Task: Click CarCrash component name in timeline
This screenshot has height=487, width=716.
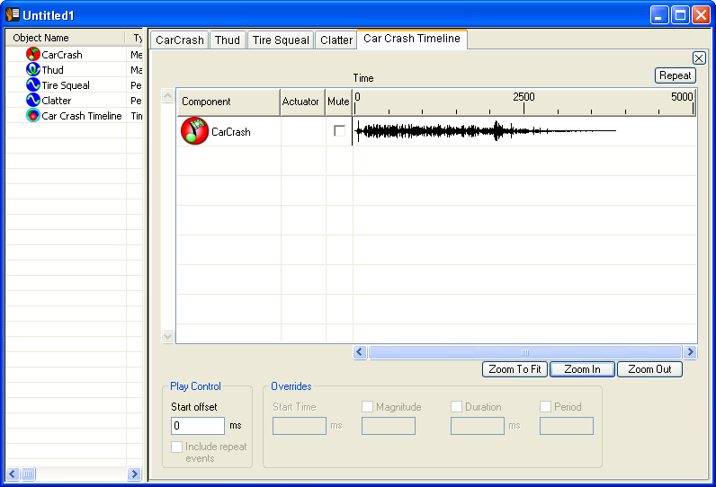Action: (230, 132)
